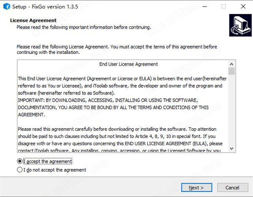Click the "important information before continuing" subtitle
This screenshot has height=197, width=253.
[x=83, y=27]
